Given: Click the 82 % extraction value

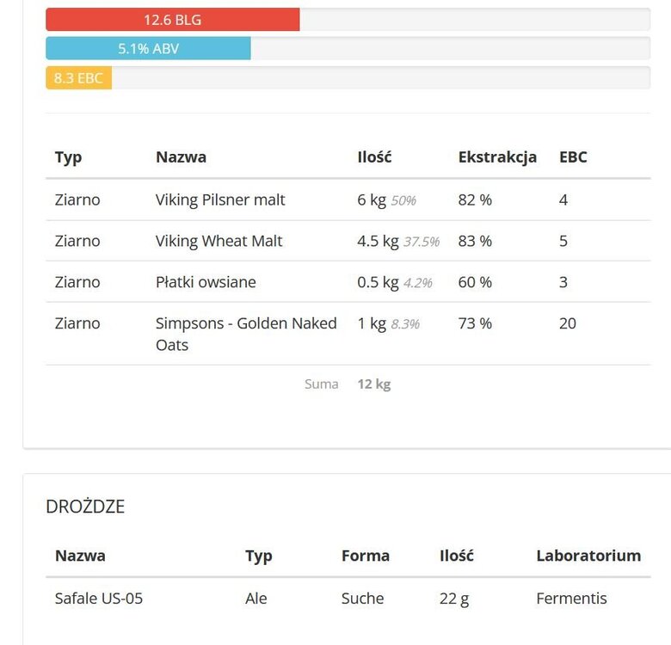Looking at the screenshot, I should click(475, 200).
